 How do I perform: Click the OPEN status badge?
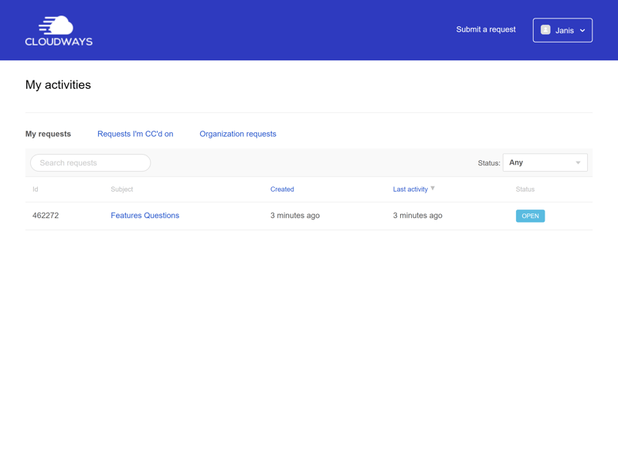[x=530, y=216]
